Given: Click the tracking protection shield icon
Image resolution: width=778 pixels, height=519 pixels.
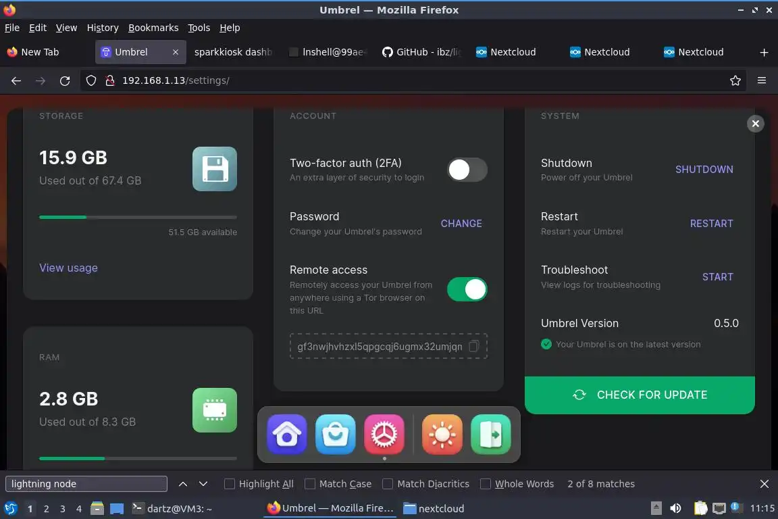Looking at the screenshot, I should pyautogui.click(x=90, y=80).
